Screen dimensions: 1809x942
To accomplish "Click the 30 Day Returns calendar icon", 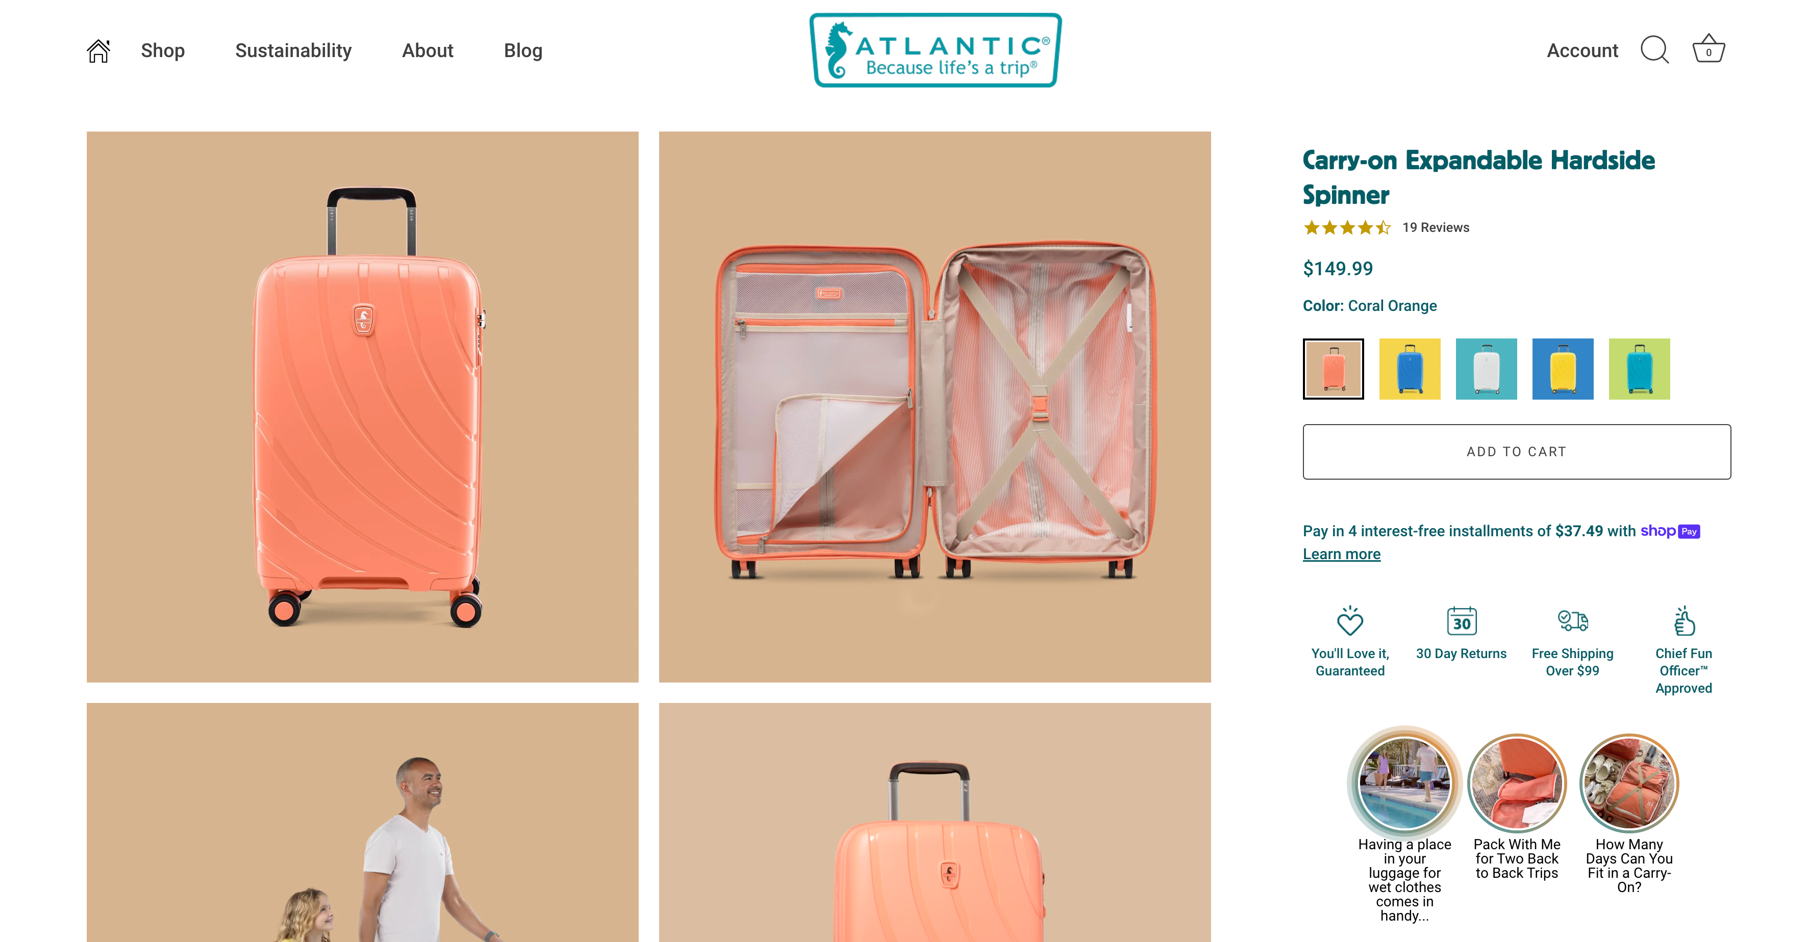I will (1462, 621).
